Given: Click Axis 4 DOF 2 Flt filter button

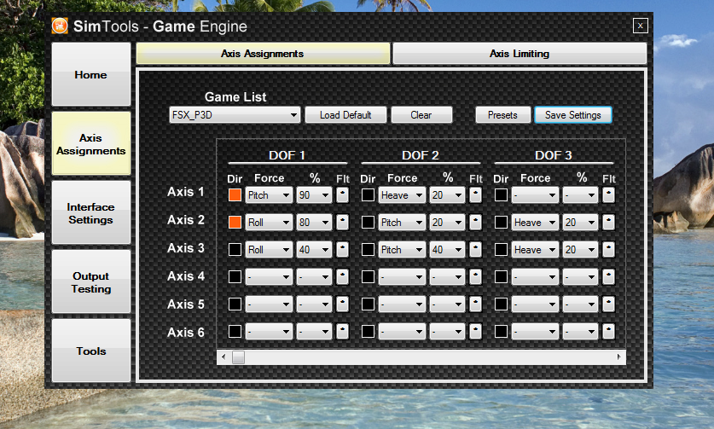Looking at the screenshot, I should (475, 277).
